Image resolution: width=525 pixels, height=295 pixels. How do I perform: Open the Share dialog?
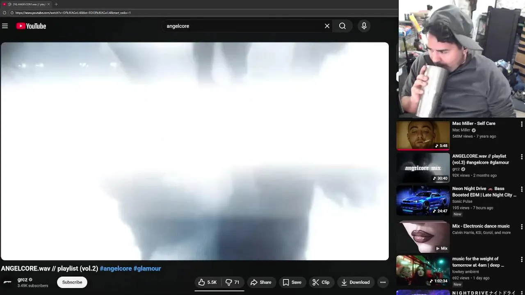click(x=261, y=282)
